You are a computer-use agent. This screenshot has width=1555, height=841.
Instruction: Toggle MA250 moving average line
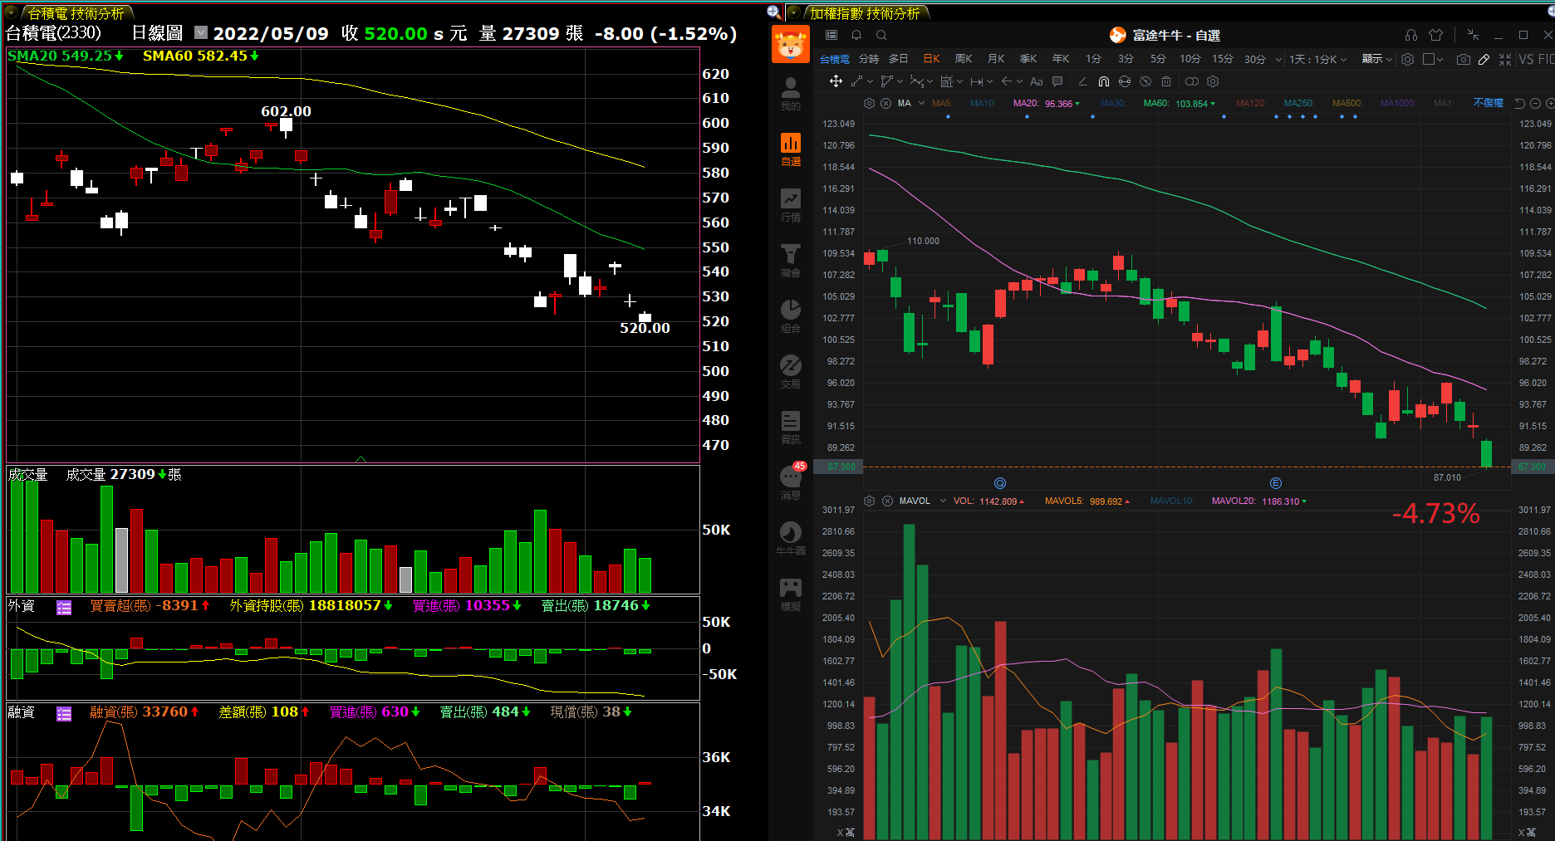pos(1299,103)
